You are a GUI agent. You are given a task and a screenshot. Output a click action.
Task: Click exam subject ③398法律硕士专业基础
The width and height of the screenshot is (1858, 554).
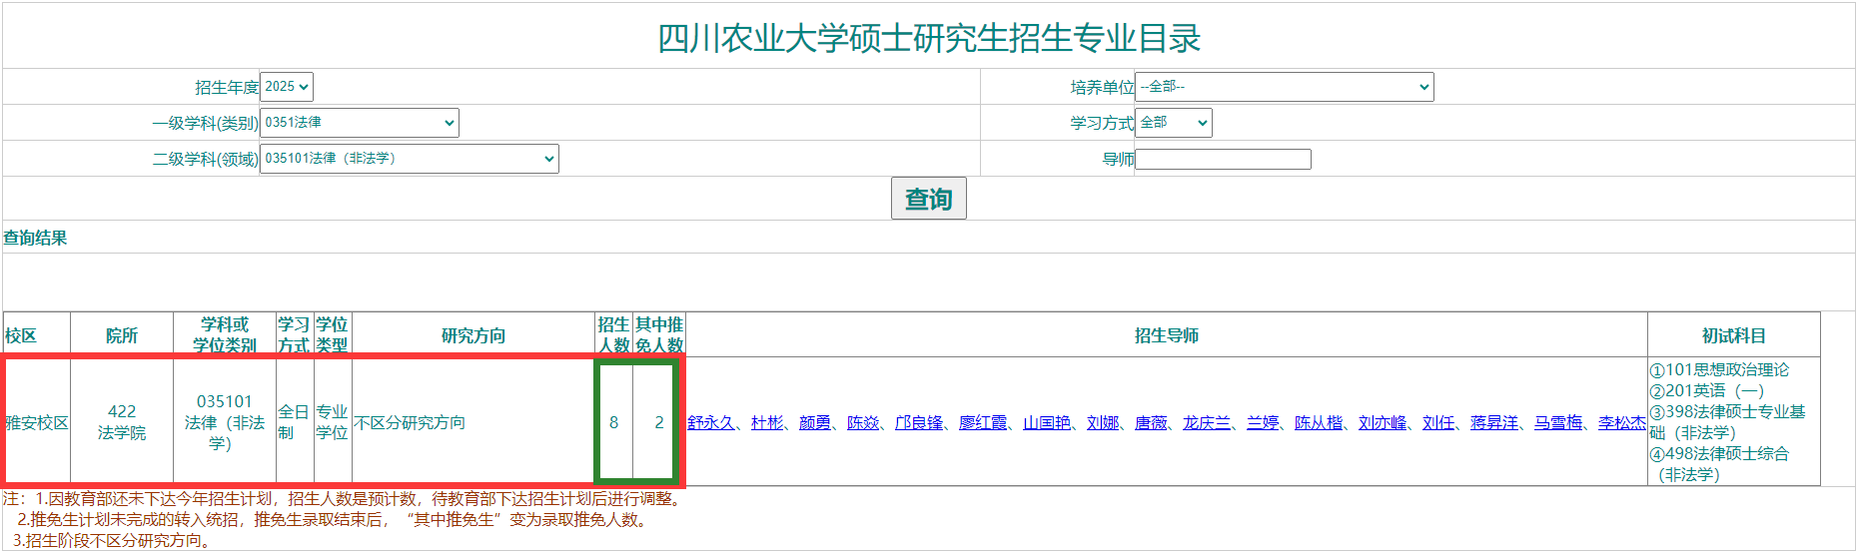coord(1727,422)
